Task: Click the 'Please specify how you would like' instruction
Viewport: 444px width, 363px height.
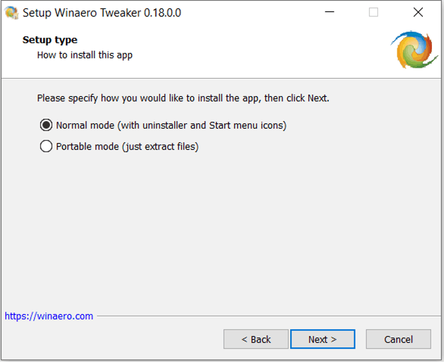Action: click(x=183, y=98)
